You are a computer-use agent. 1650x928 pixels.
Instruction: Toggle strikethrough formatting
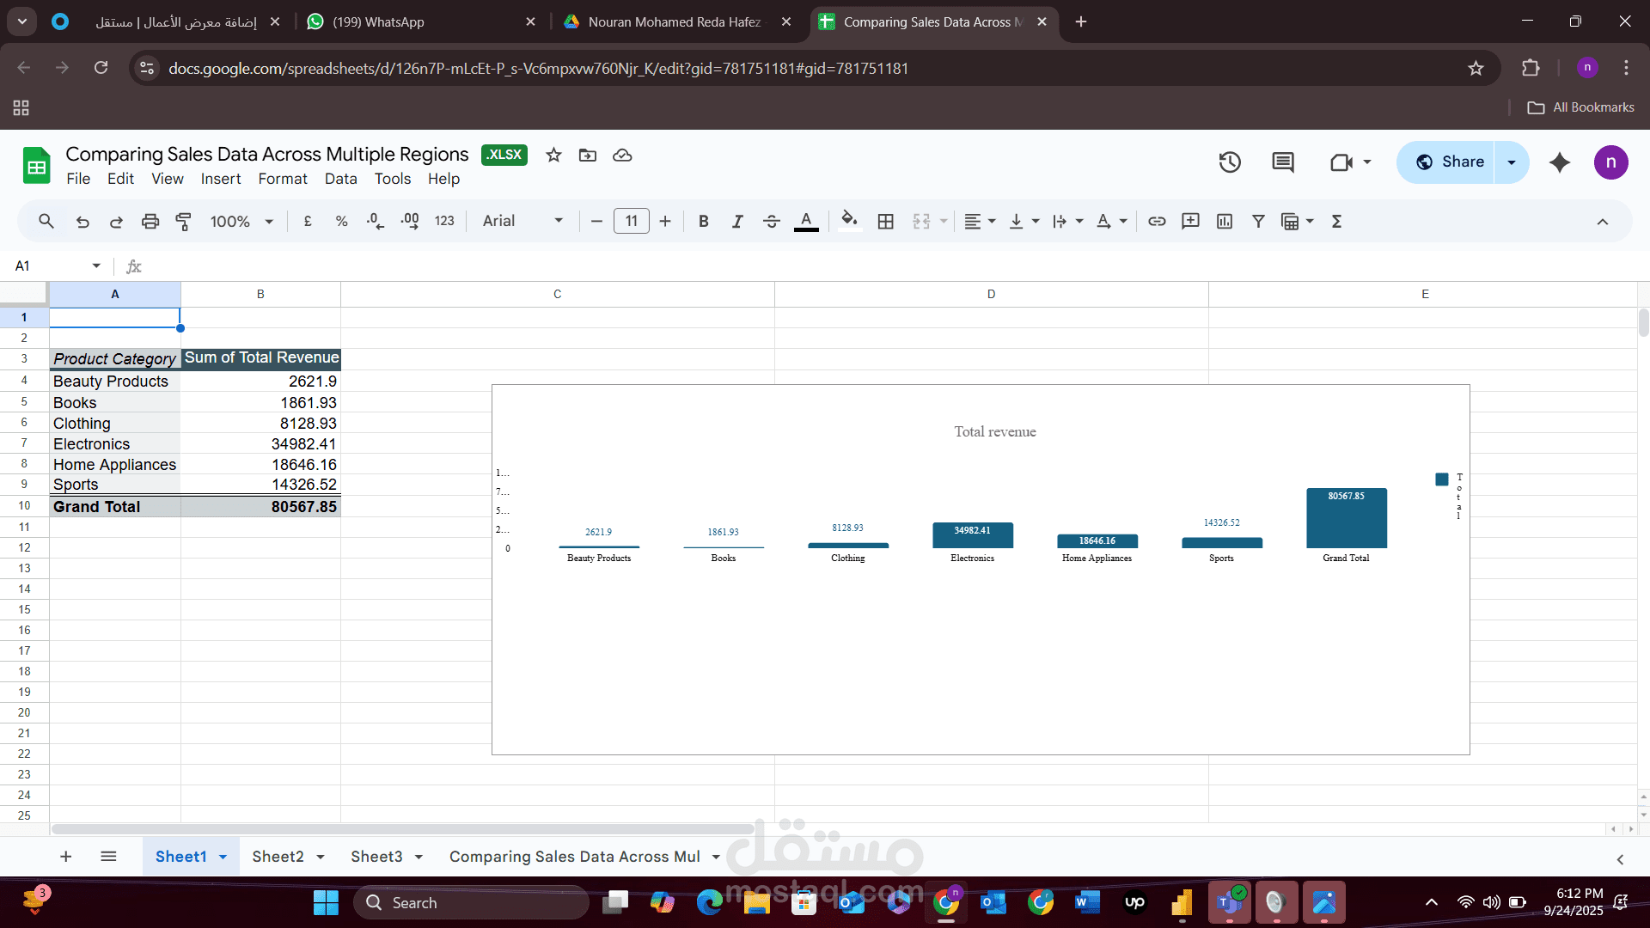pos(772,222)
